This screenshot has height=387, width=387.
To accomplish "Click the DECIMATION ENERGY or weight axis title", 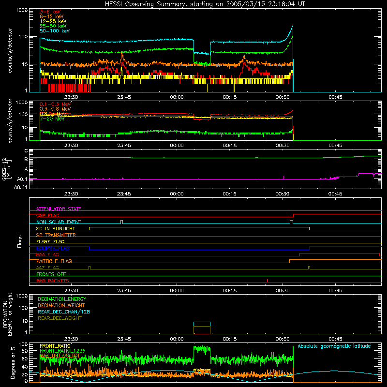I will tap(7, 314).
